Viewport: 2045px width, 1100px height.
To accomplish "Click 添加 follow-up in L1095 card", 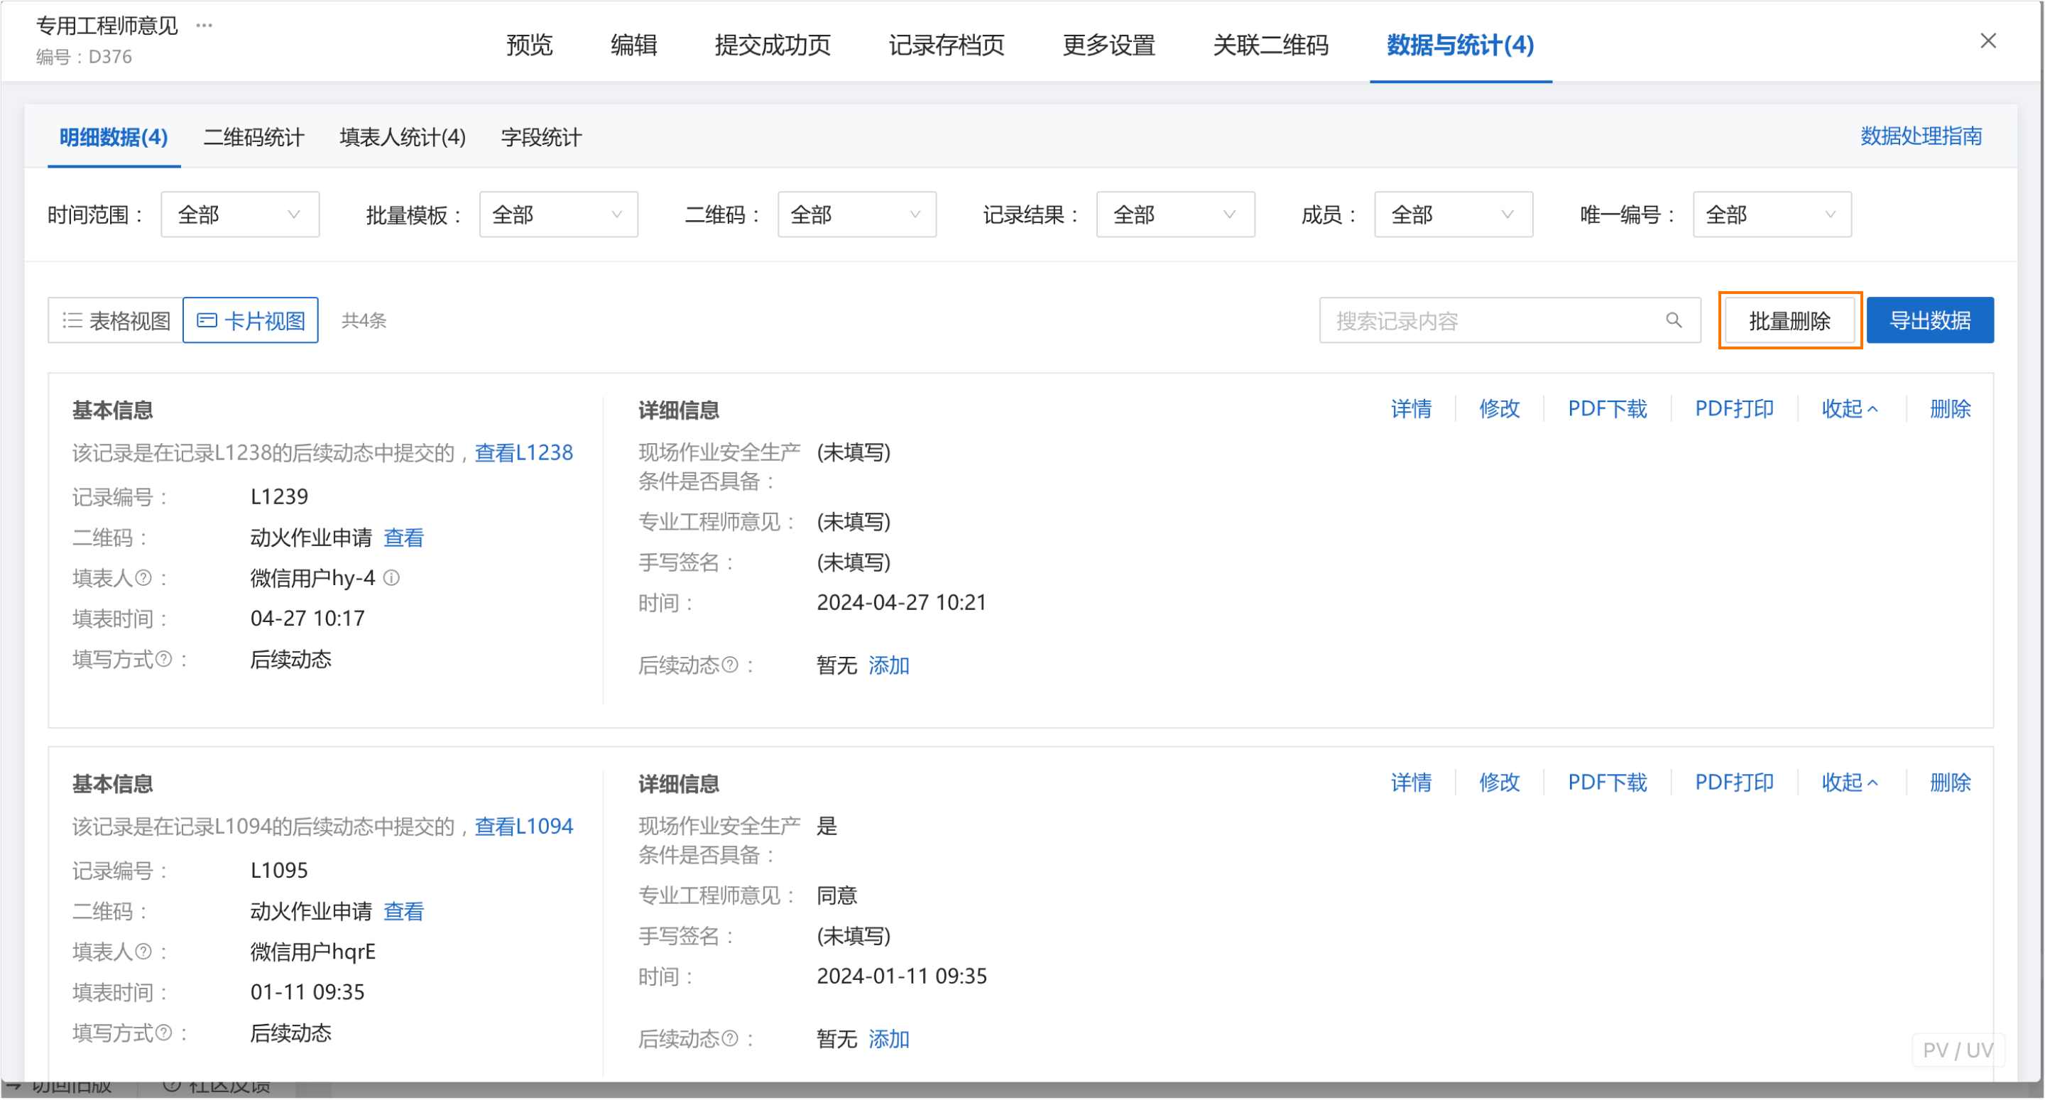I will [888, 1038].
